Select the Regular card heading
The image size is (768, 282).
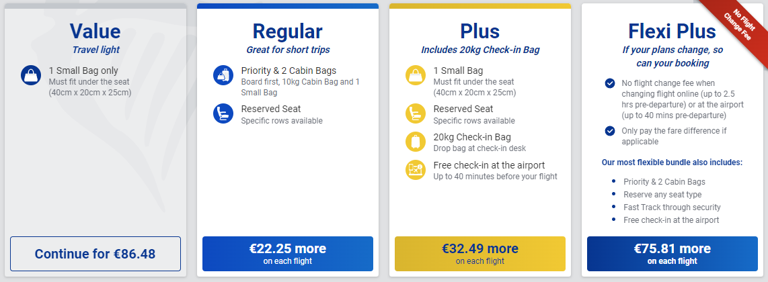pyautogui.click(x=288, y=32)
